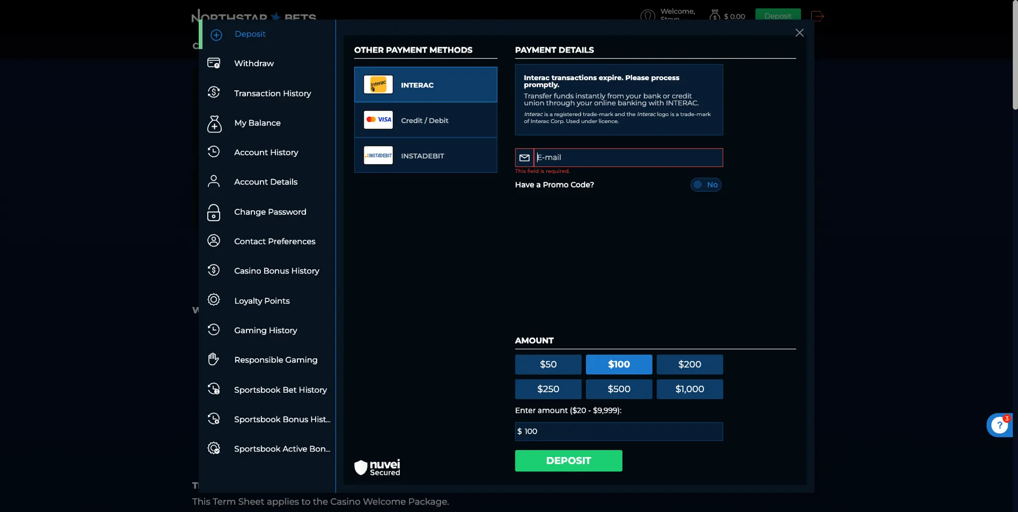Open the help chat bubble icon
Viewport: 1018px width, 512px height.
pos(999,425)
